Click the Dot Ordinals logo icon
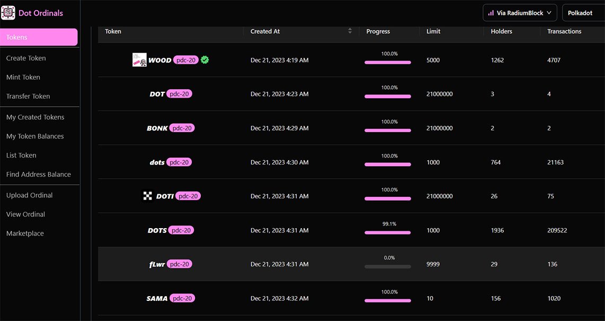This screenshot has width=605, height=321. coord(8,13)
